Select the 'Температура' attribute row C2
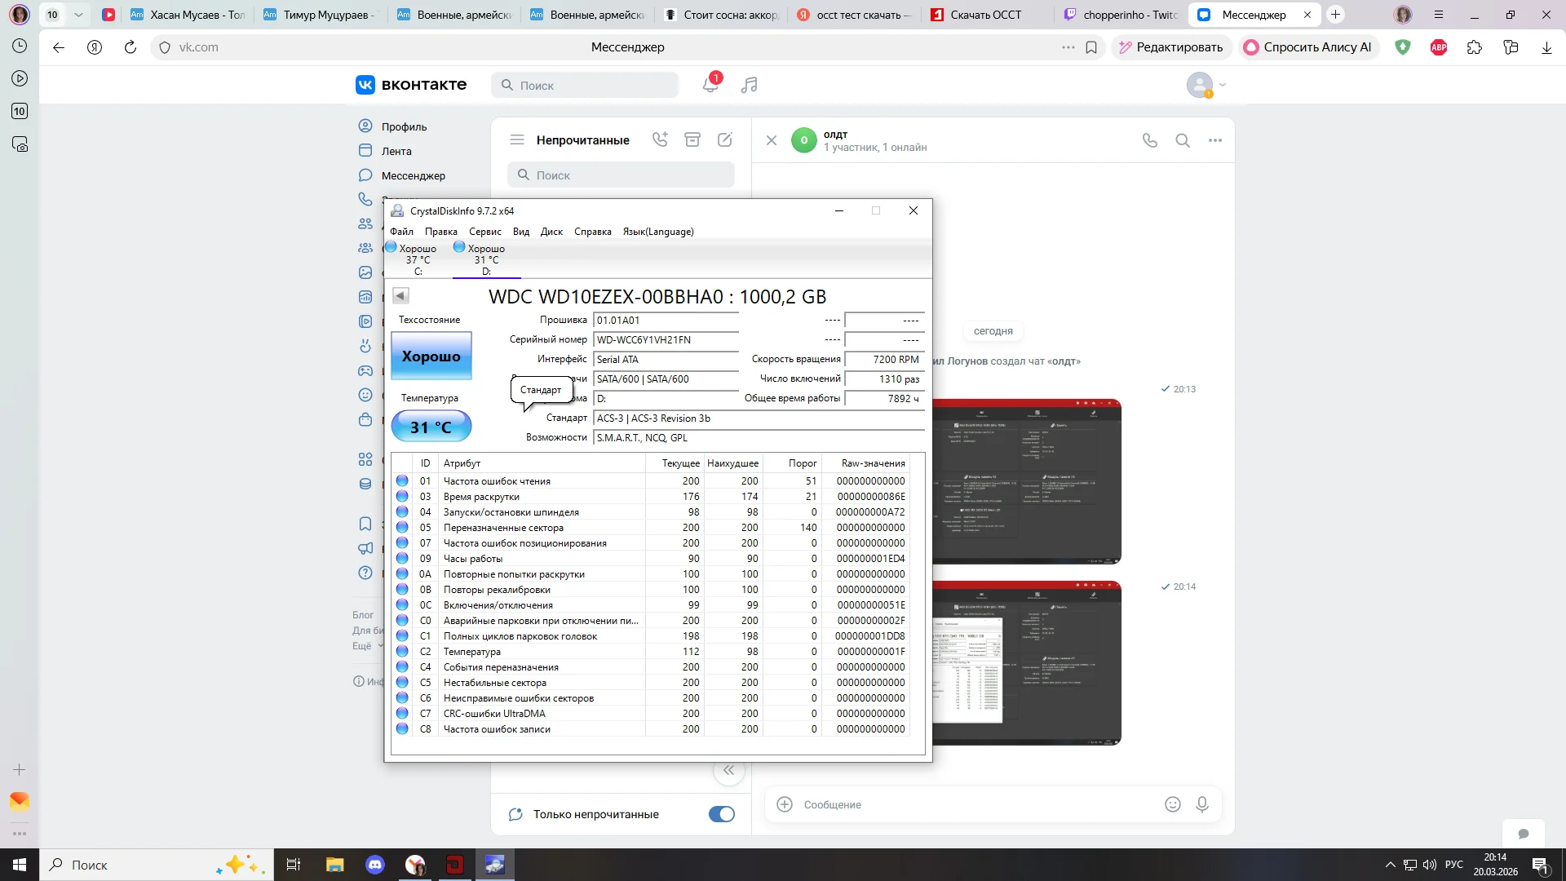Image resolution: width=1566 pixels, height=881 pixels. tap(650, 652)
